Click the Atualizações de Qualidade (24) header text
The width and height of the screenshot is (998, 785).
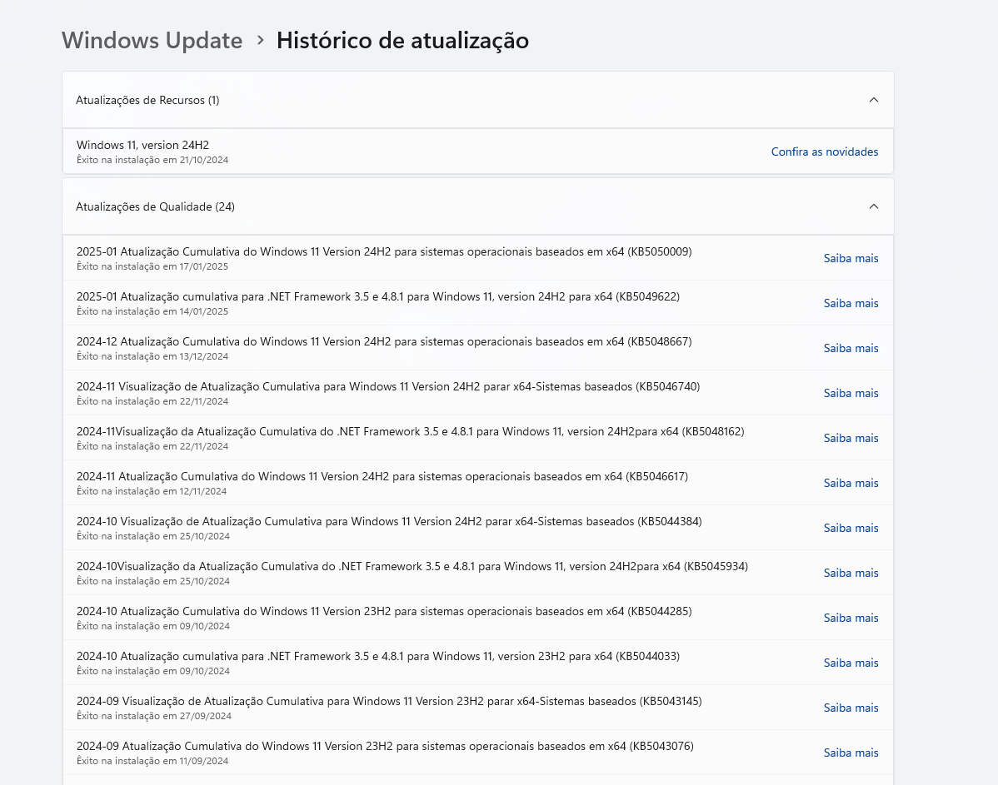155,206
